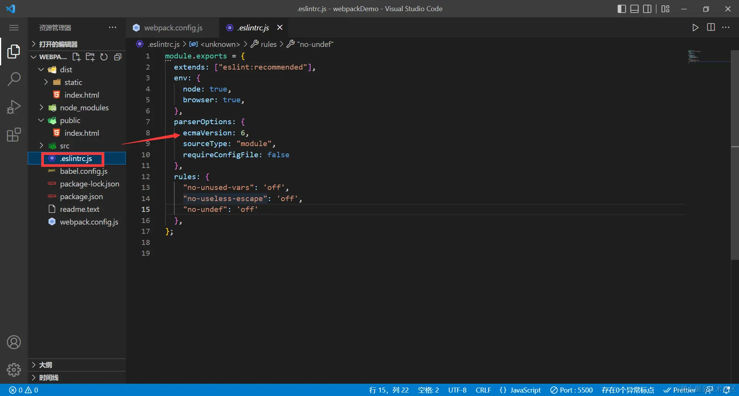Image resolution: width=739 pixels, height=396 pixels.
Task: Open the Extensions view
Action: [x=14, y=135]
